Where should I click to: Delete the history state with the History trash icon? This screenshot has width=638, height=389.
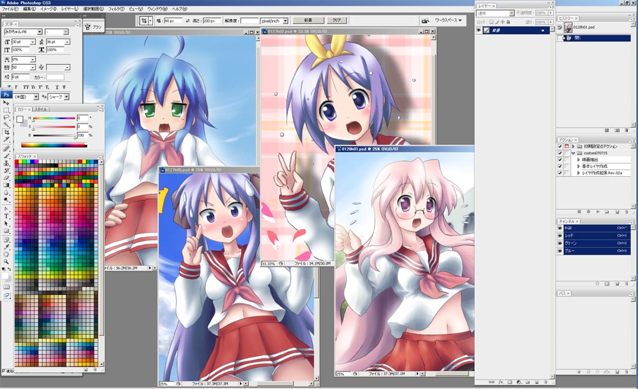click(626, 130)
